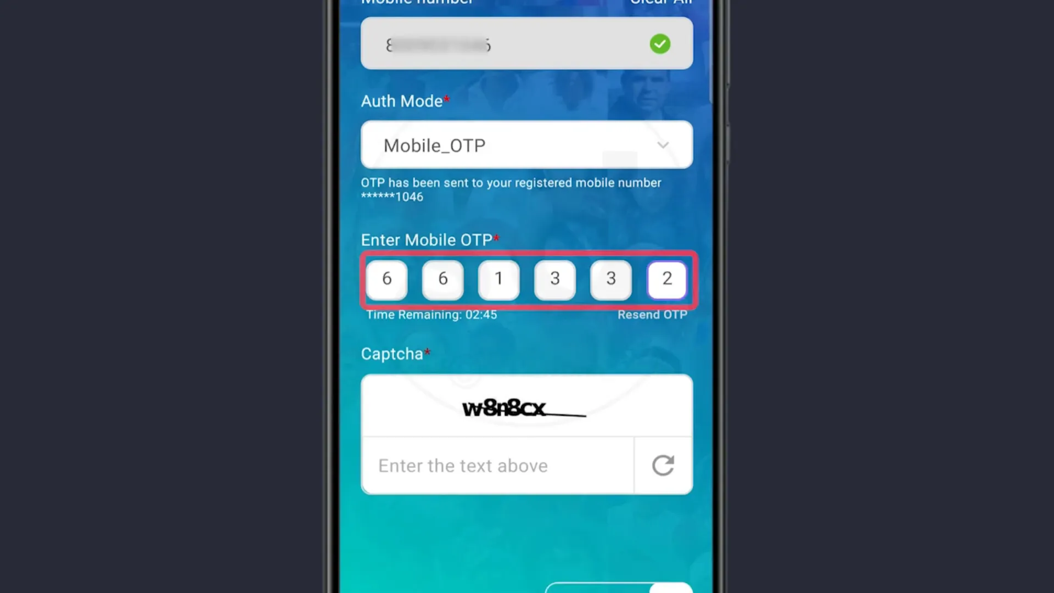Click Clear All link at top

(659, 3)
